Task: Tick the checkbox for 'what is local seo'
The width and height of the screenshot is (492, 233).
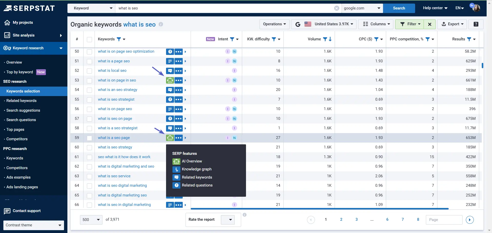Action: click(89, 71)
